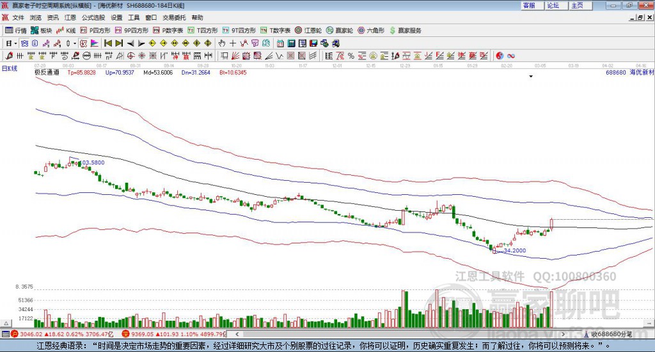Select the n² number tool
The height and width of the screenshot is (352, 655).
109,56
